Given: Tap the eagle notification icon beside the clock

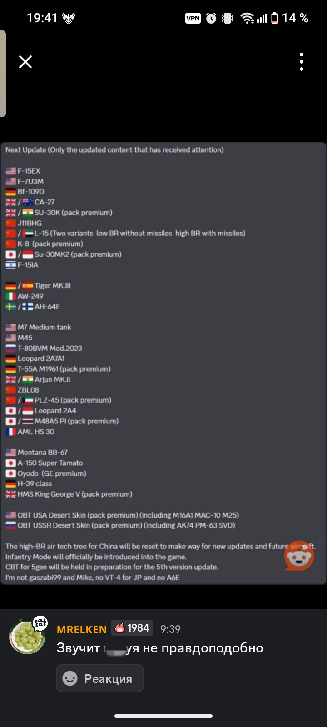Looking at the screenshot, I should (x=69, y=18).
